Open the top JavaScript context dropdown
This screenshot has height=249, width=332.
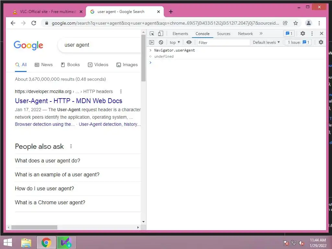(175, 42)
